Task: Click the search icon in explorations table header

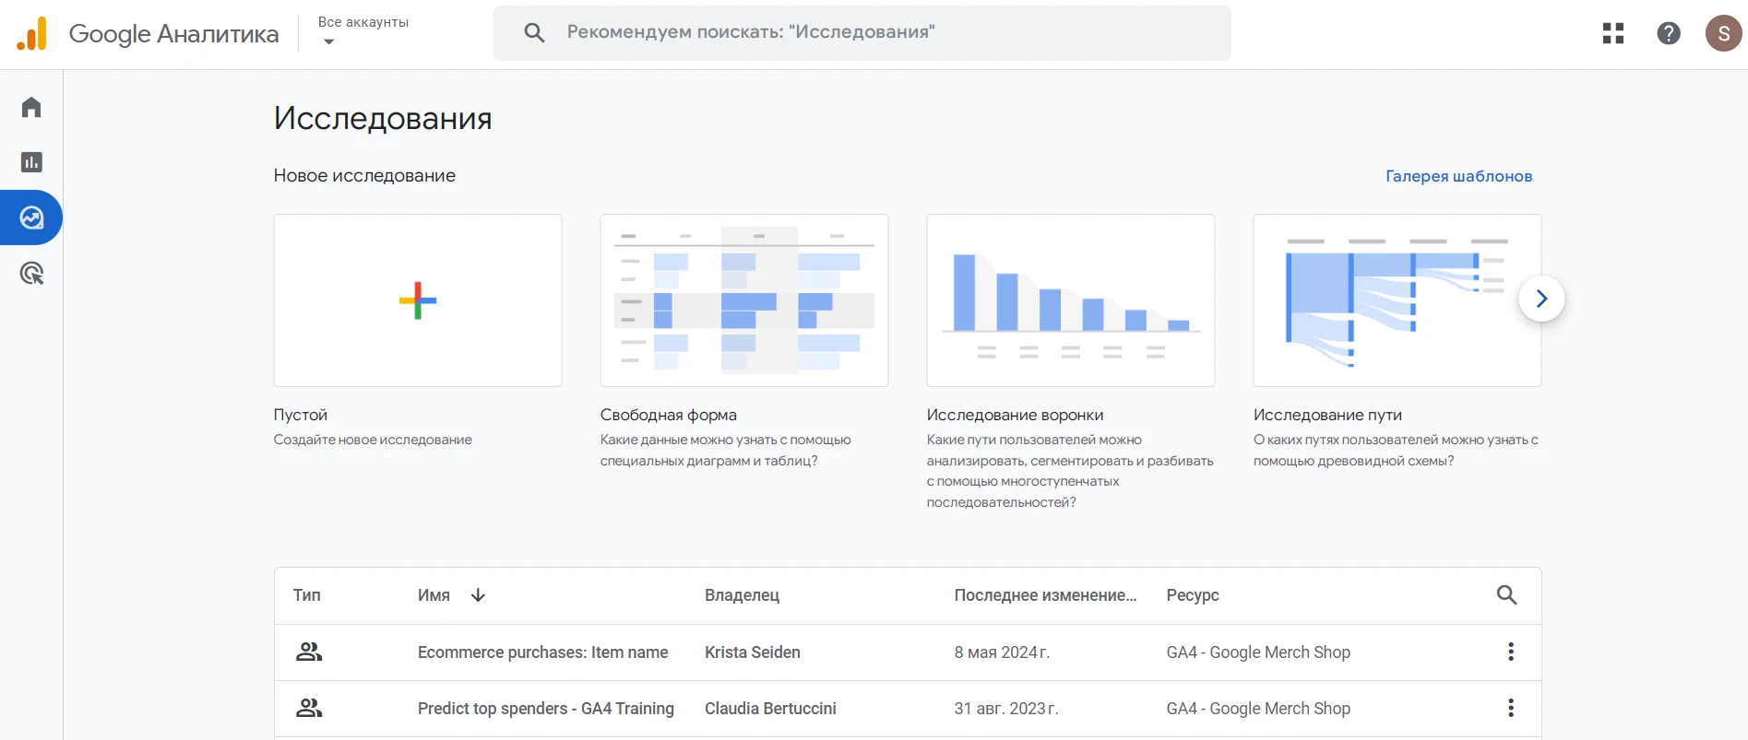Action: click(x=1506, y=595)
